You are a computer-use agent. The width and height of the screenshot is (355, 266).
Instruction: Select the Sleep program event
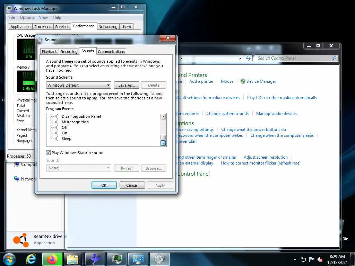point(66,139)
